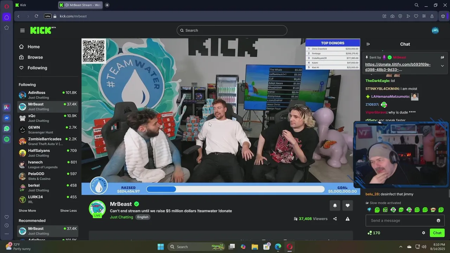Open Browse in Kick sidebar
The width and height of the screenshot is (450, 253).
coord(31,57)
